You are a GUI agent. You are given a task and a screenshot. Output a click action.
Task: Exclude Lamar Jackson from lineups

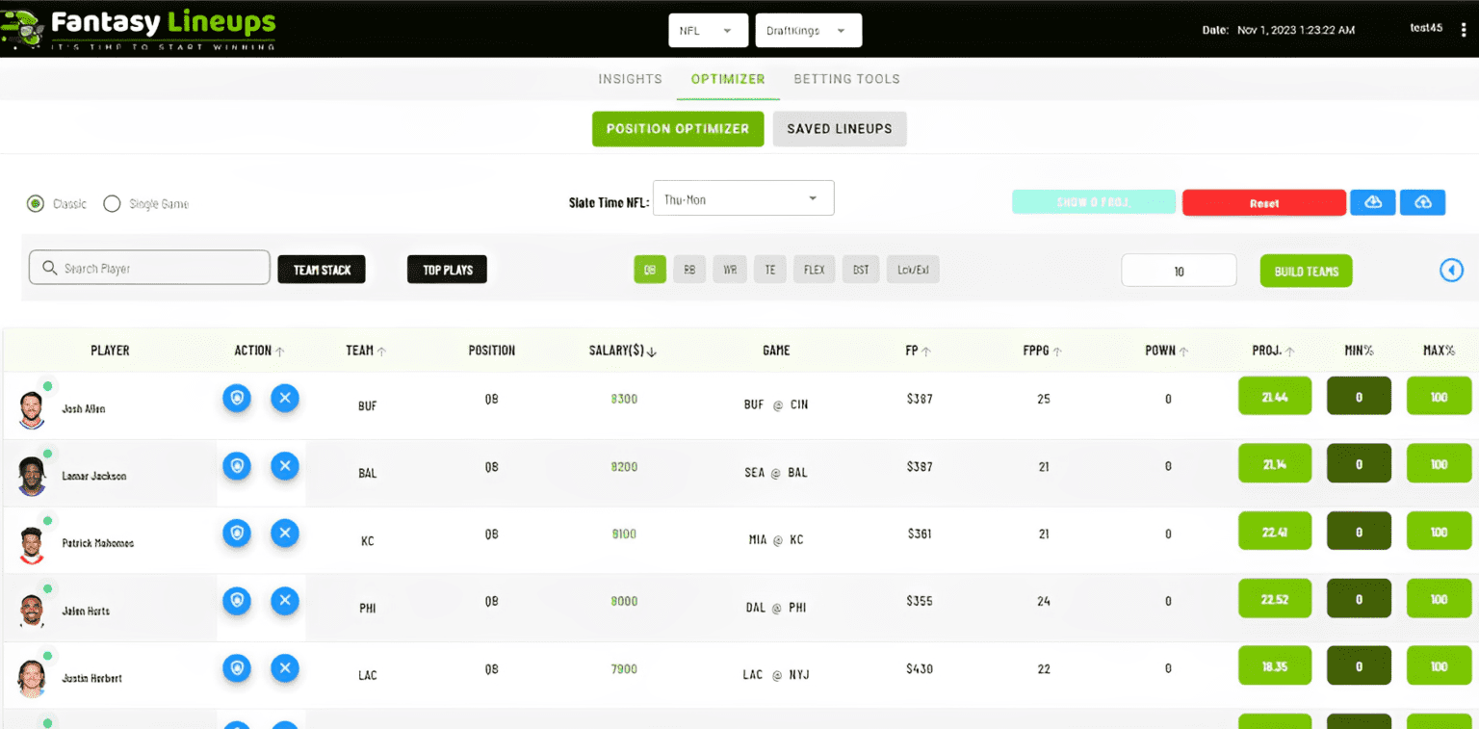tap(284, 465)
